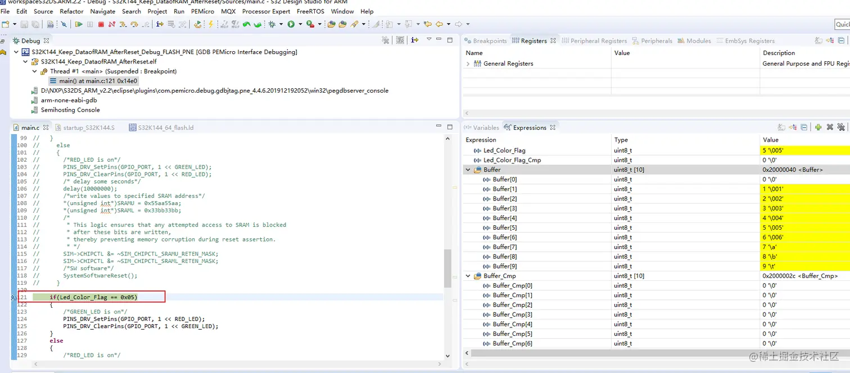Open the S32K144_64_flash.ld editor tab

tap(161, 128)
